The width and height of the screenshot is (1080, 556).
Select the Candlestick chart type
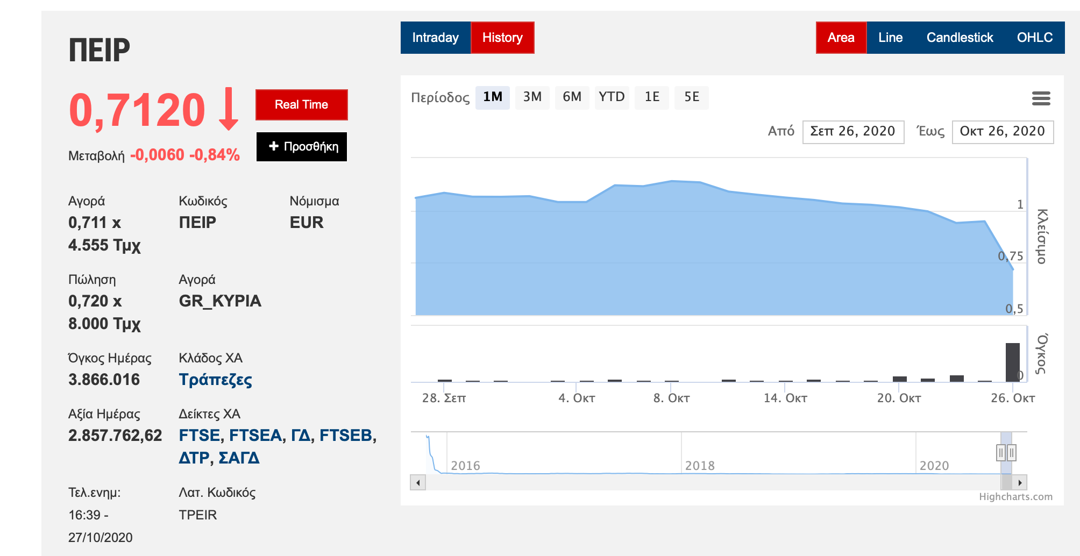pos(960,38)
